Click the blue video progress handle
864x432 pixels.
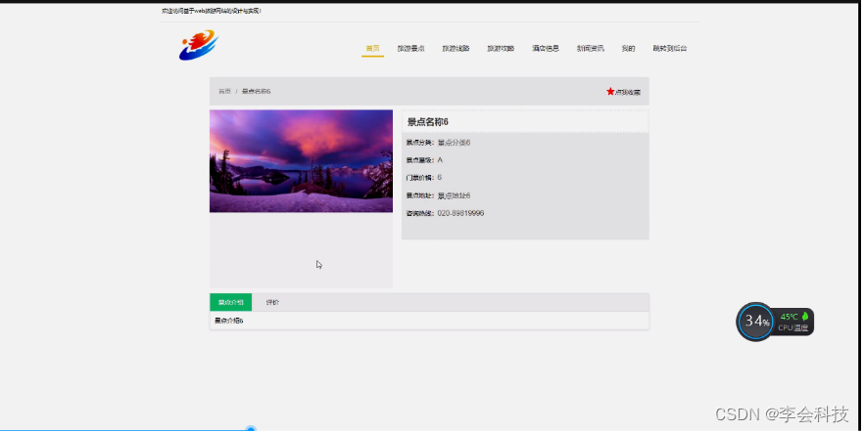tap(251, 429)
